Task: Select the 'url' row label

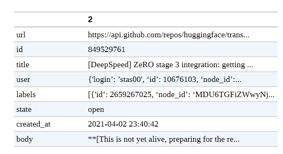Action: (x=21, y=35)
